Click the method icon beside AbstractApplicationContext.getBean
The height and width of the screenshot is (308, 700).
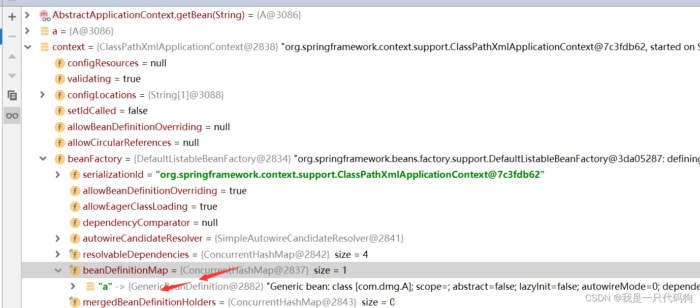[x=44, y=15]
